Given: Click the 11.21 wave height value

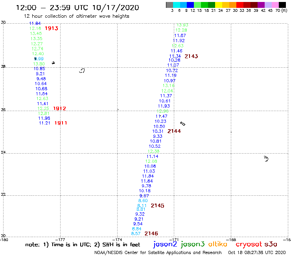Looking at the screenshot, I should pos(44,123).
